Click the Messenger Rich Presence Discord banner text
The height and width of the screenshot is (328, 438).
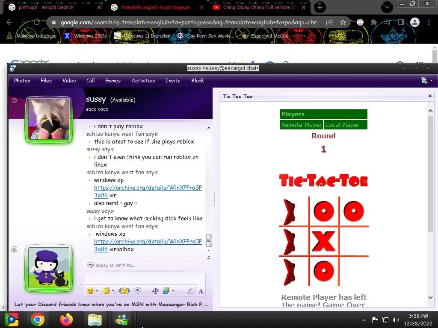(111, 304)
